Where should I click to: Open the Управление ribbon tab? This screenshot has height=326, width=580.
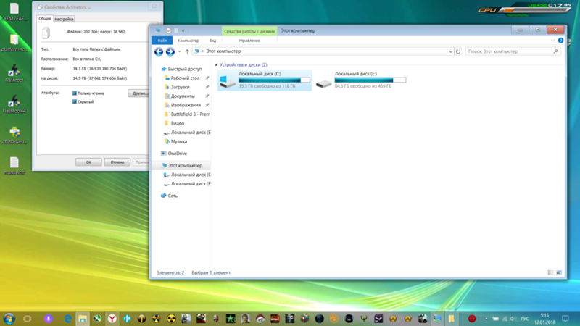tap(249, 41)
